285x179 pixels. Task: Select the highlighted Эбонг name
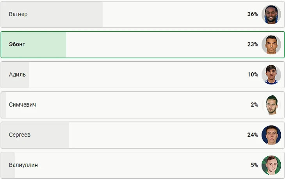17,45
